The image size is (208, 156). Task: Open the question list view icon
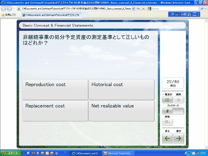[167, 100]
